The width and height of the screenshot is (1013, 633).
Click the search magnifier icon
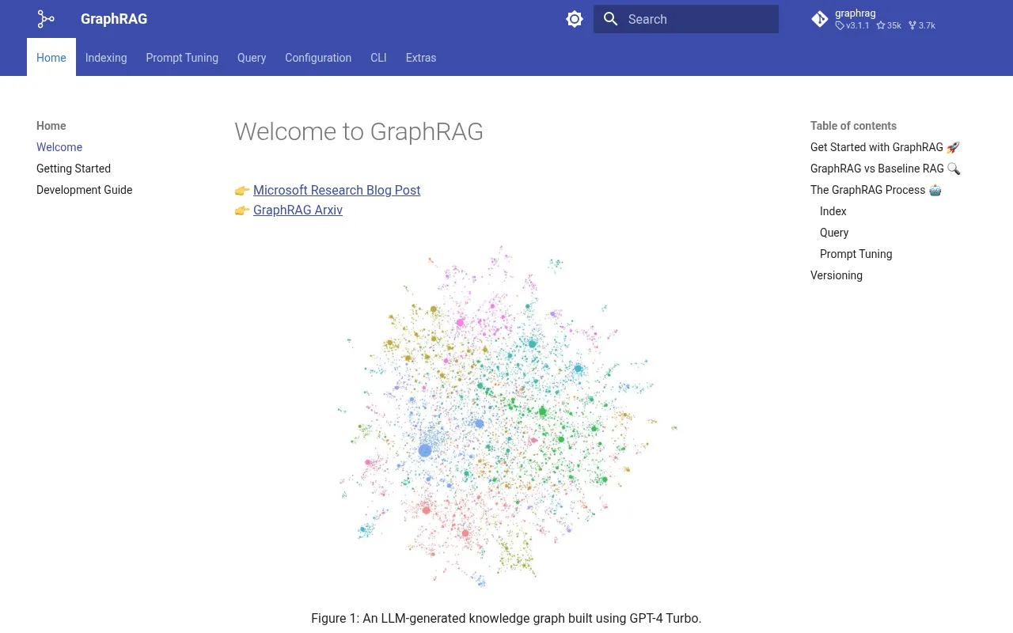click(610, 19)
